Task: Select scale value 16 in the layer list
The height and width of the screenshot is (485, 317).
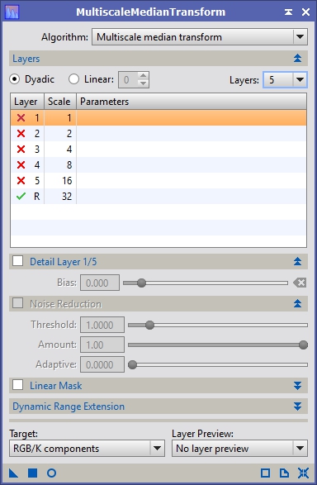Action: coord(67,181)
